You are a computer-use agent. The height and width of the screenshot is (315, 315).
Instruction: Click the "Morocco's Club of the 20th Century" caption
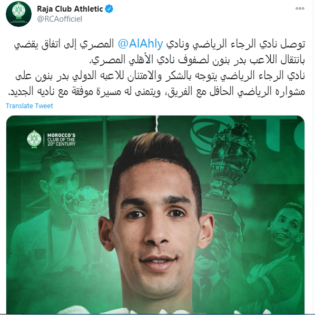click(x=61, y=139)
